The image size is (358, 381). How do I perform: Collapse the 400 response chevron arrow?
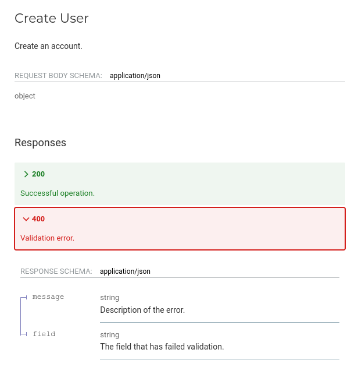pyautogui.click(x=26, y=219)
